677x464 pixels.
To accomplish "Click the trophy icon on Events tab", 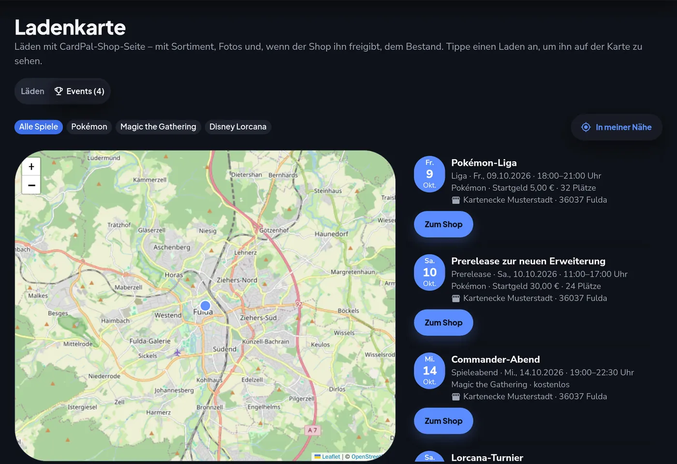I will pyautogui.click(x=59, y=91).
